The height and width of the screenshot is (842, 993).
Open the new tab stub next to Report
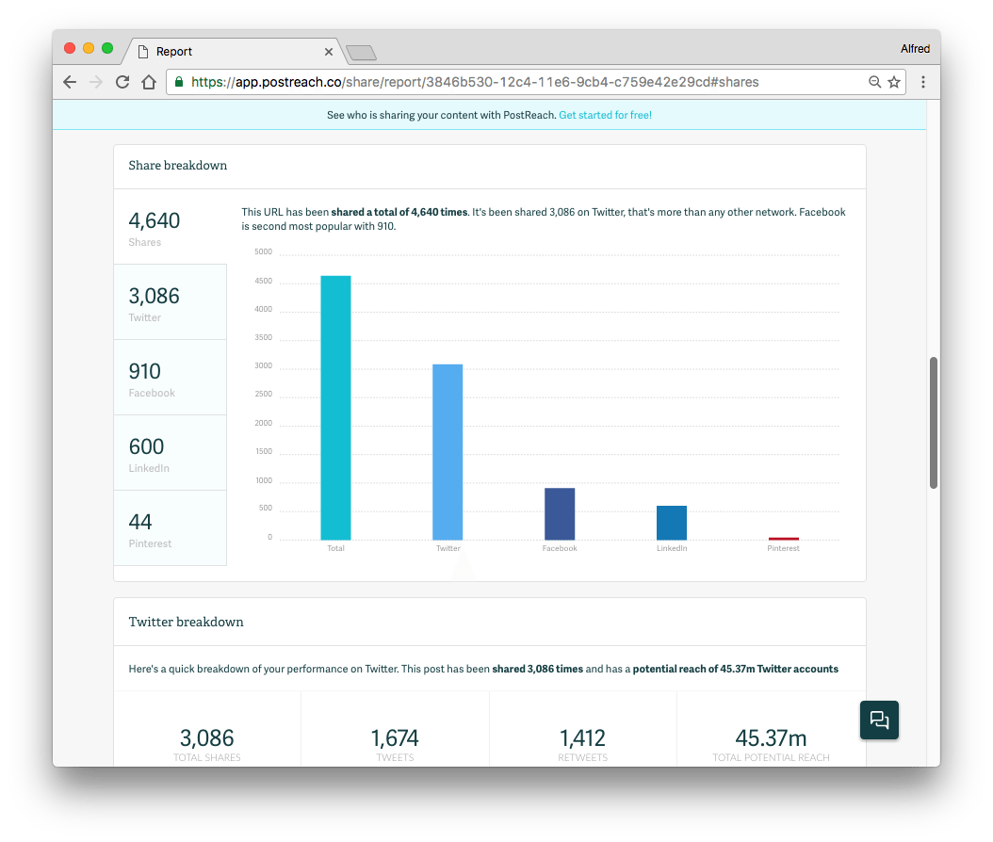tap(362, 52)
